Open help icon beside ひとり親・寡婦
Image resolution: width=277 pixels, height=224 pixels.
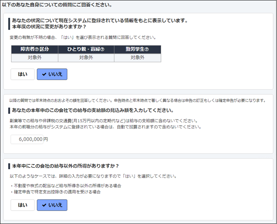(102, 49)
